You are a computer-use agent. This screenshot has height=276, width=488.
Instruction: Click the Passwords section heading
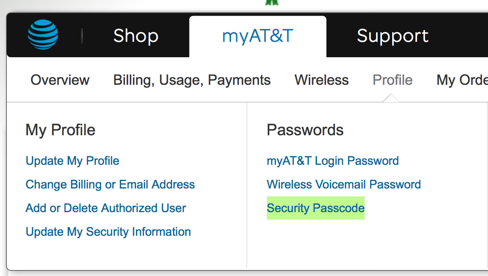click(305, 130)
